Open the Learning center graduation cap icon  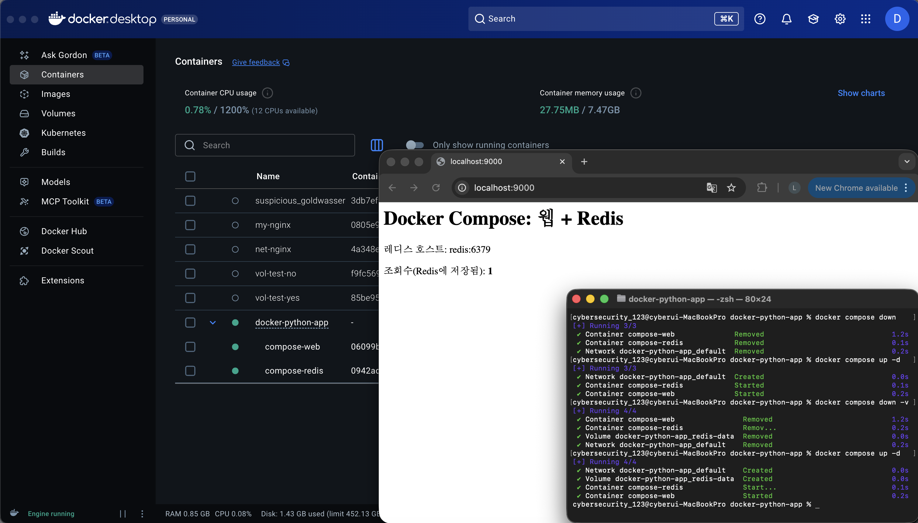813,19
